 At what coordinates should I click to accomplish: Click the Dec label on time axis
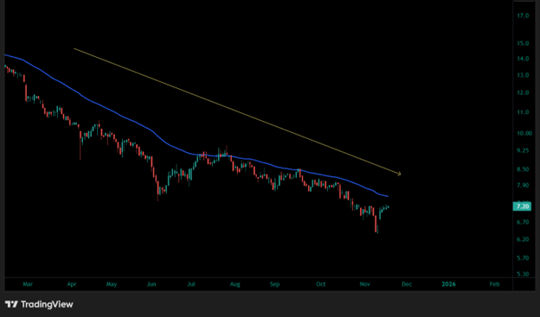(x=407, y=284)
